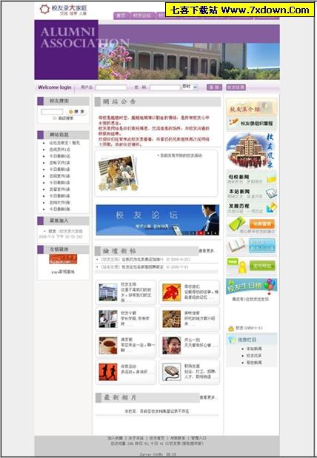Image resolution: width=317 pixels, height=458 pixels.
Task: Click 加入收藏 in the footer
Action: click(x=116, y=438)
